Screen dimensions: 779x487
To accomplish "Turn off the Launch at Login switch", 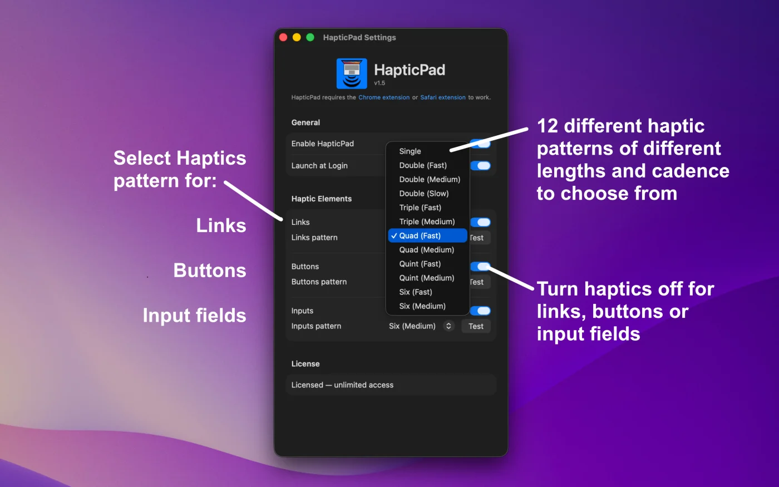I will (481, 165).
